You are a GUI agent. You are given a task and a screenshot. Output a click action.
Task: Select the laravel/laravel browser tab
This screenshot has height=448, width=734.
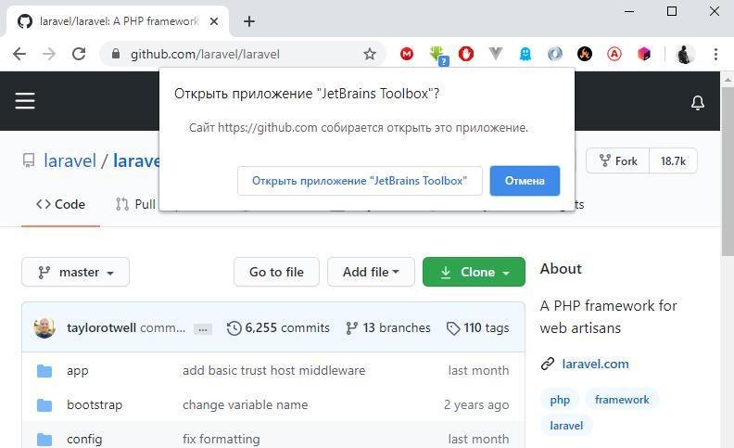(117, 21)
